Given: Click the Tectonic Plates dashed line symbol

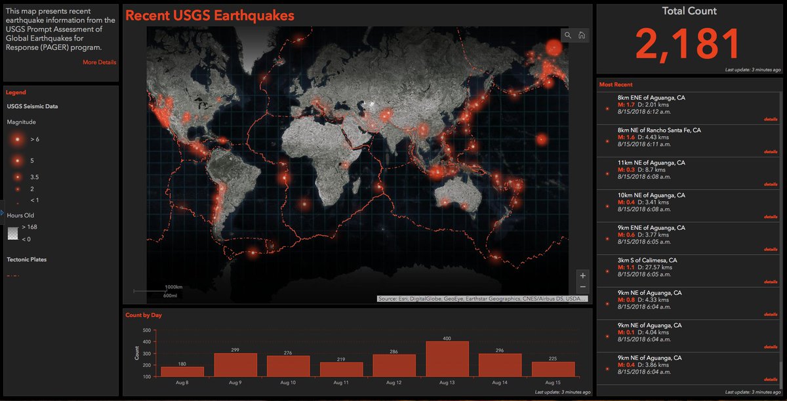Looking at the screenshot, I should coord(13,276).
